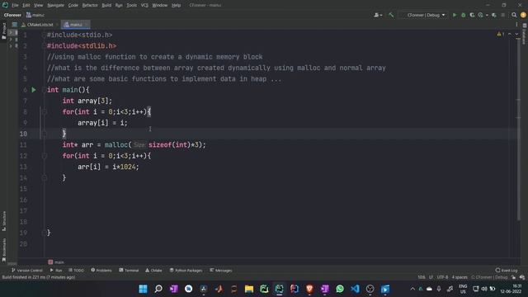Screen dimensions: 528x297
Task: Open the VCS menu
Action: [144, 5]
